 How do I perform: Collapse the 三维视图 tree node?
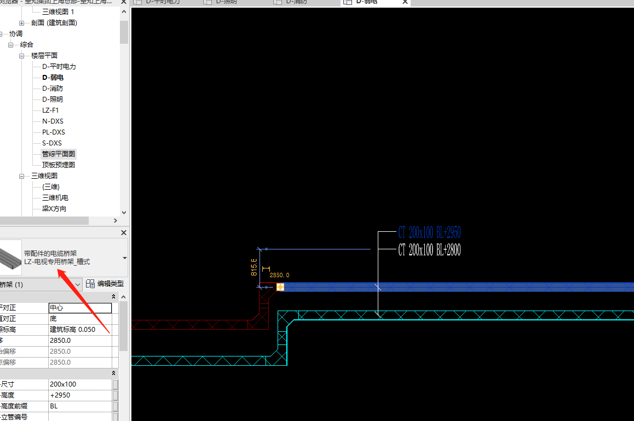(x=22, y=176)
